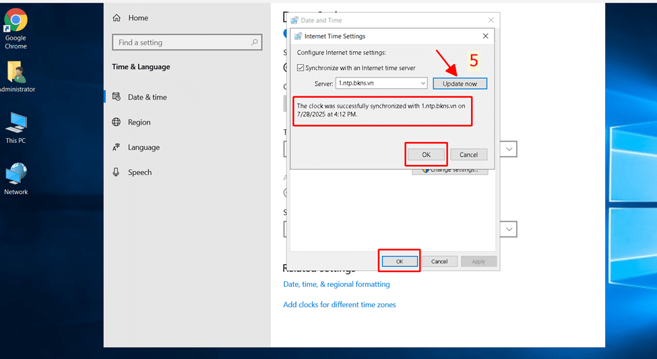The height and width of the screenshot is (359, 657).
Task: Cancel the Internet Time Settings dialog
Action: pyautogui.click(x=468, y=155)
